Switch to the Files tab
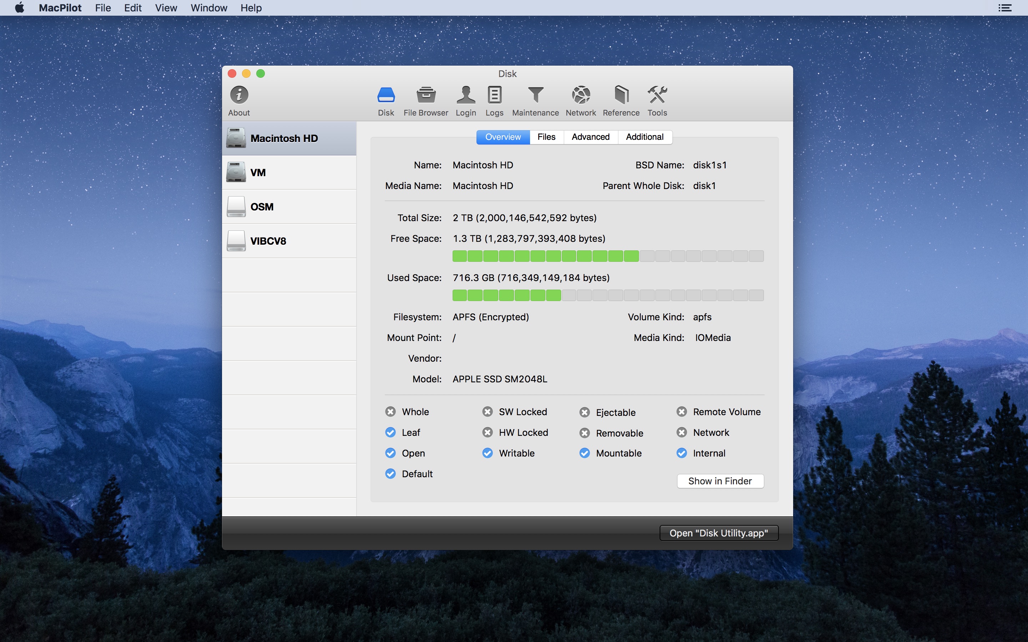 546,137
